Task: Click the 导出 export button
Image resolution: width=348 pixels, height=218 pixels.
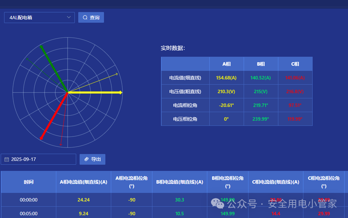Action: [x=92, y=159]
